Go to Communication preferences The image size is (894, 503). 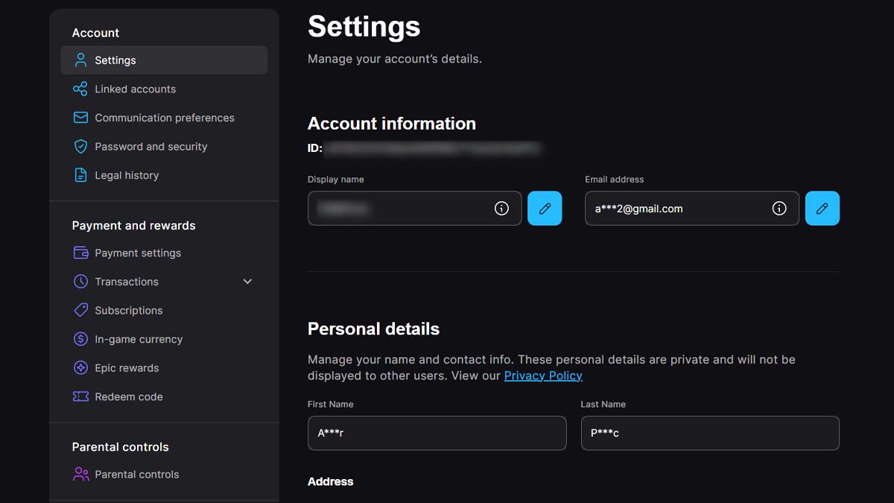pyautogui.click(x=164, y=118)
